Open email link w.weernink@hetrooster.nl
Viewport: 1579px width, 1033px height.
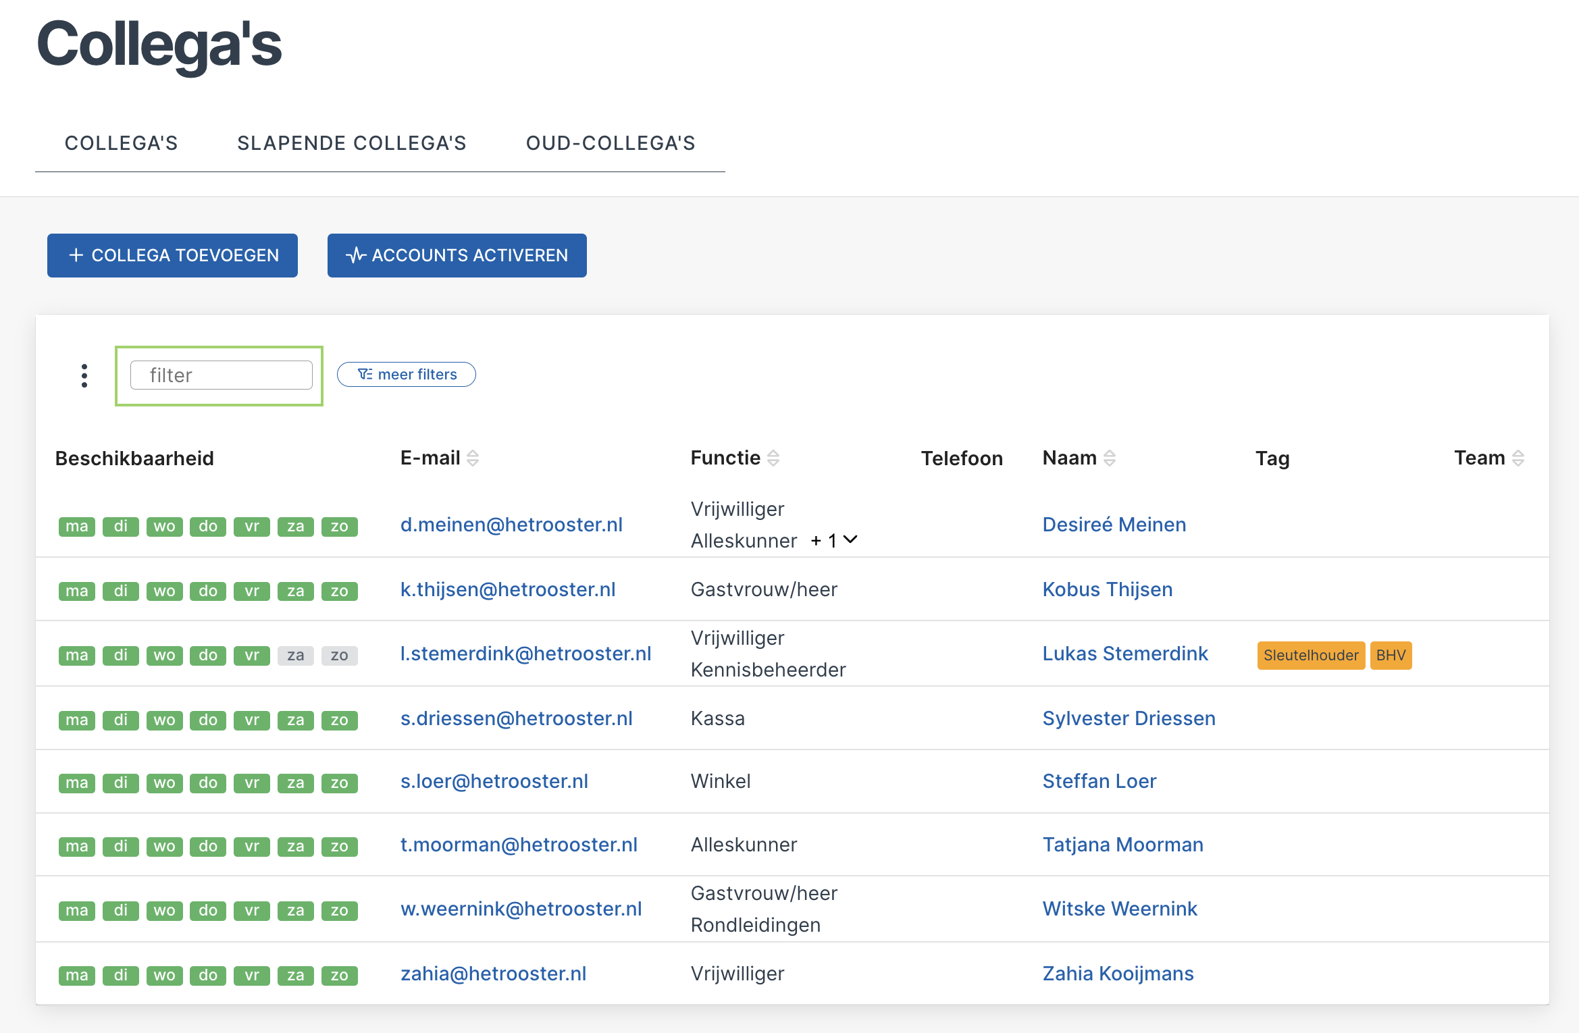521,909
